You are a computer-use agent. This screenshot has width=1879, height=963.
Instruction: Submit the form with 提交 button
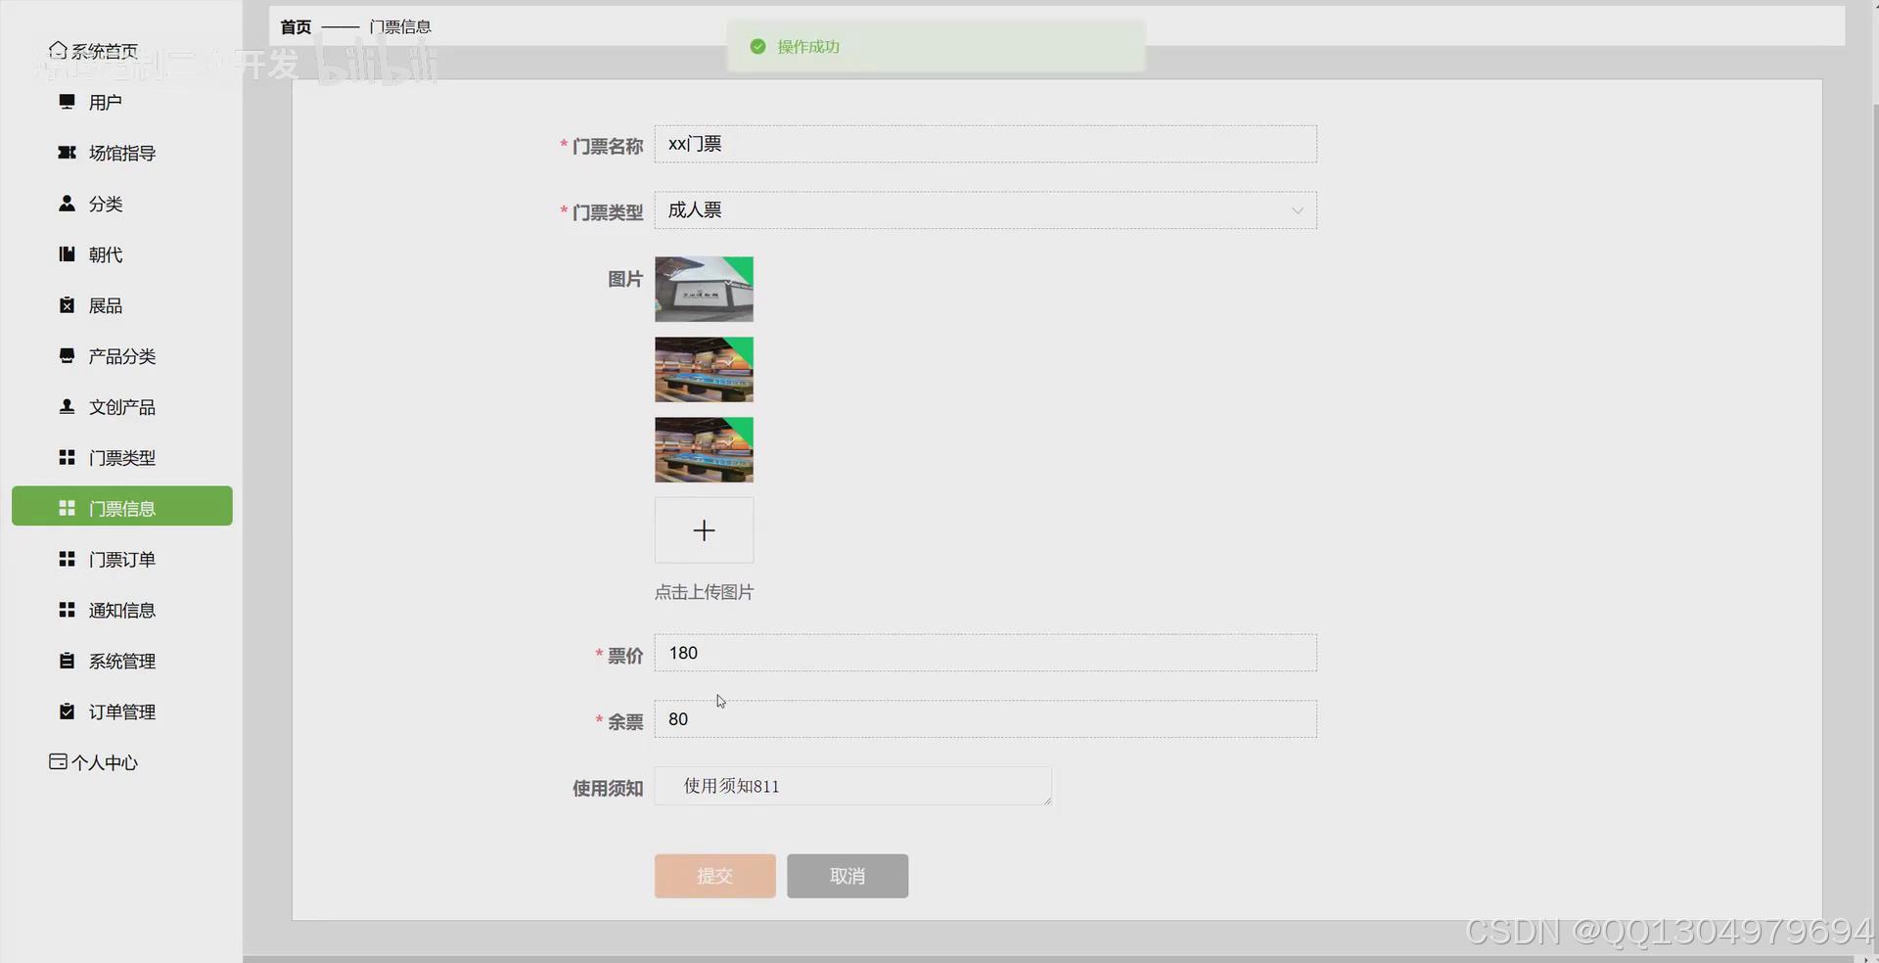[x=714, y=876]
